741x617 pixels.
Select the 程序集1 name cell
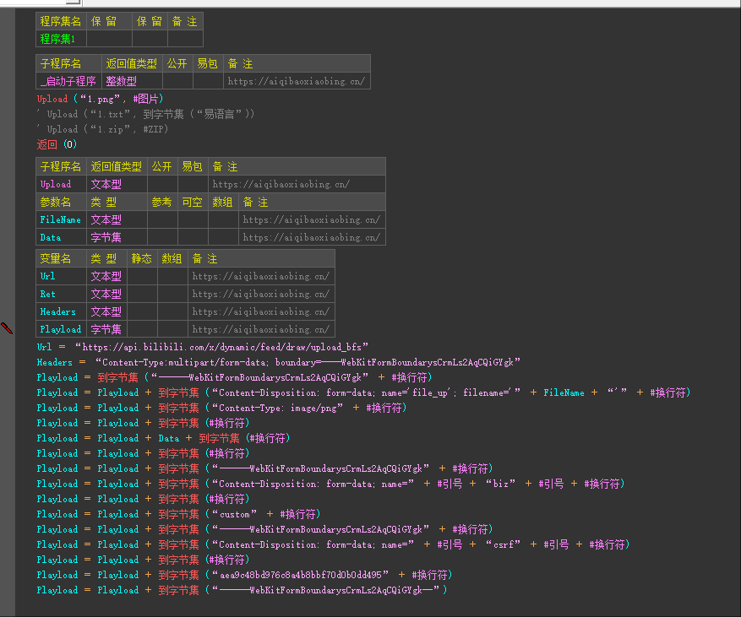coord(61,39)
